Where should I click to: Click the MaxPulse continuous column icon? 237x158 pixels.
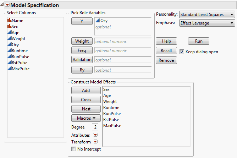click(9, 69)
